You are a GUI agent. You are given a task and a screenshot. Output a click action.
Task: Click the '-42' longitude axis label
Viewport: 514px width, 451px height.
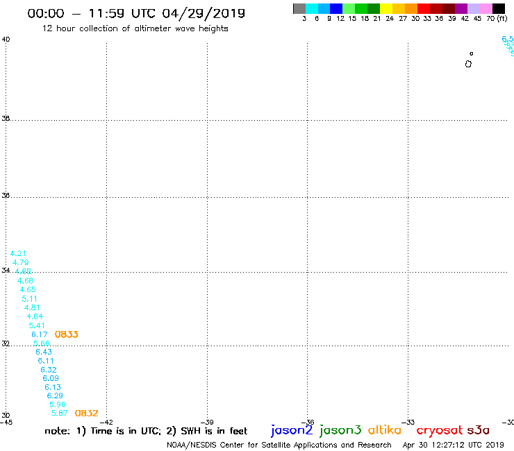coord(106,423)
